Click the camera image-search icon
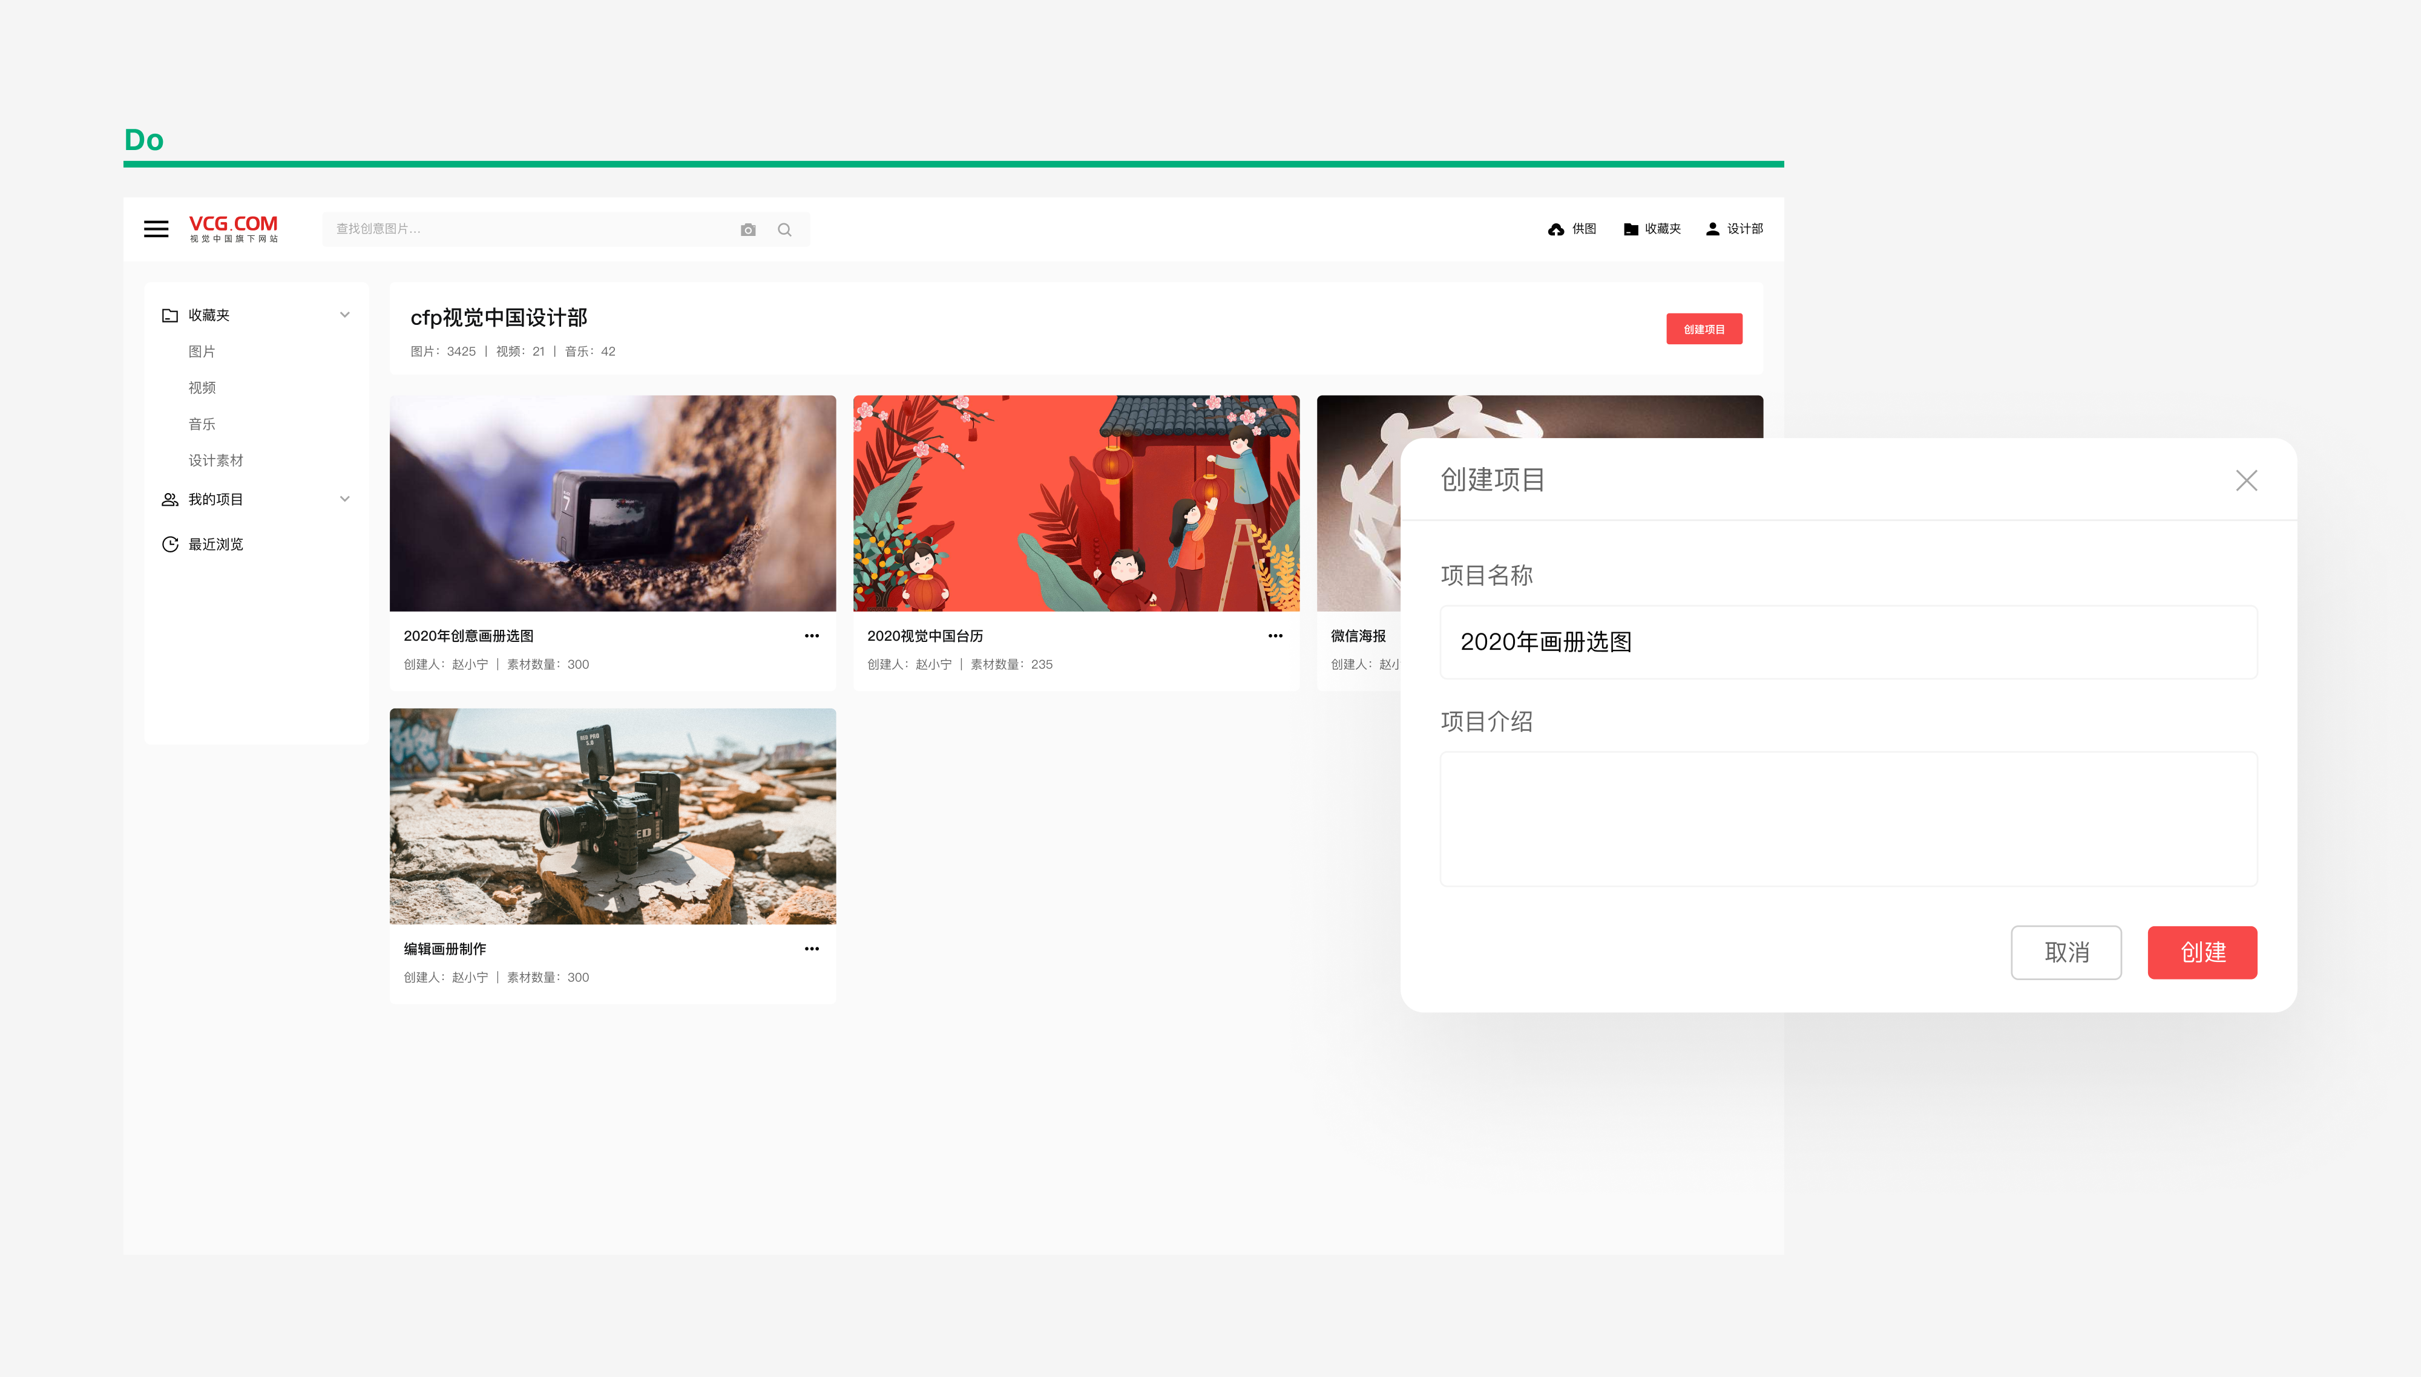This screenshot has height=1377, width=2421. click(x=748, y=230)
